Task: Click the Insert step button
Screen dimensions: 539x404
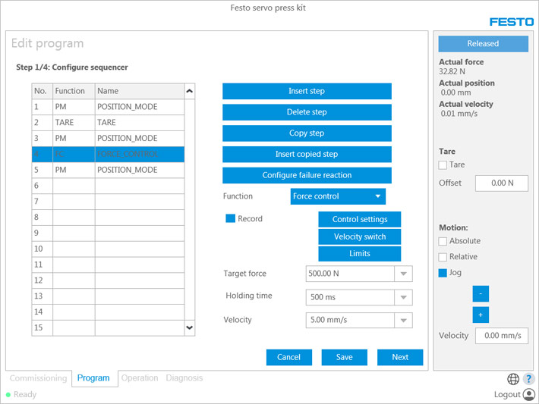Action: [x=307, y=91]
